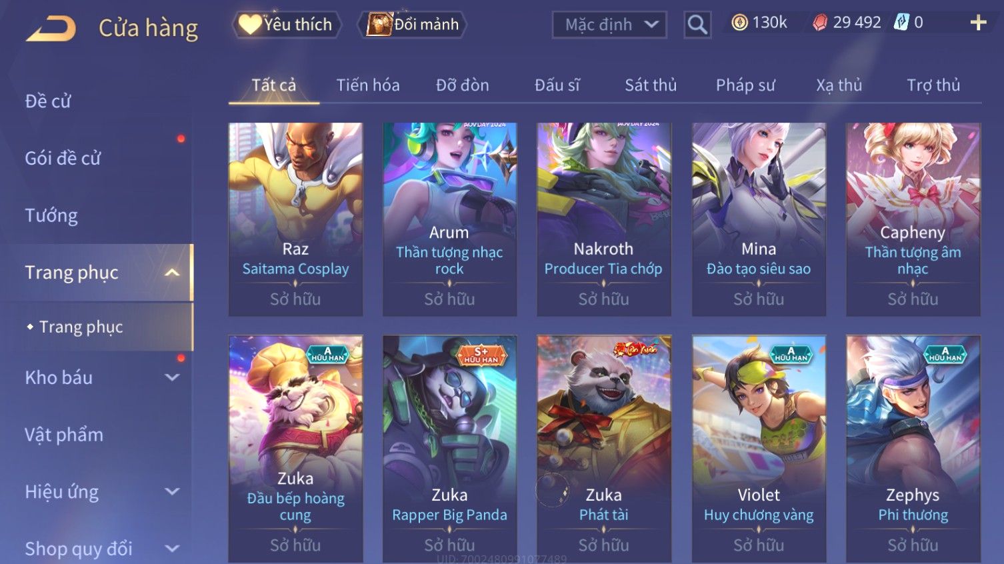Screen dimensions: 1004x564
Task: Click the plus icon to add currency
Action: (x=978, y=23)
